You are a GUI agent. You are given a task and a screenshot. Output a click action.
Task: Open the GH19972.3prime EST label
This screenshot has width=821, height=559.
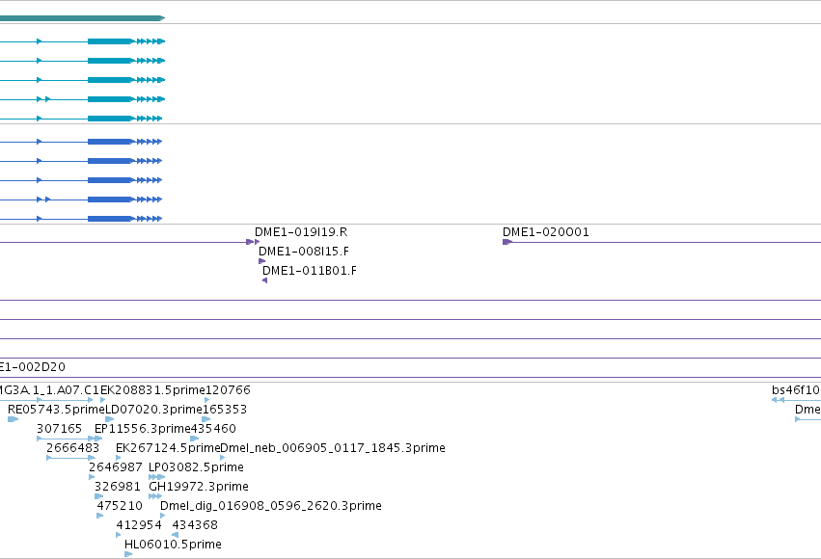(199, 487)
